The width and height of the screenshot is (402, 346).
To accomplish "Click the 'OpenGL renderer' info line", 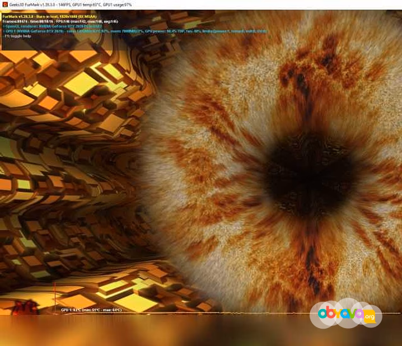I will 52,26.
